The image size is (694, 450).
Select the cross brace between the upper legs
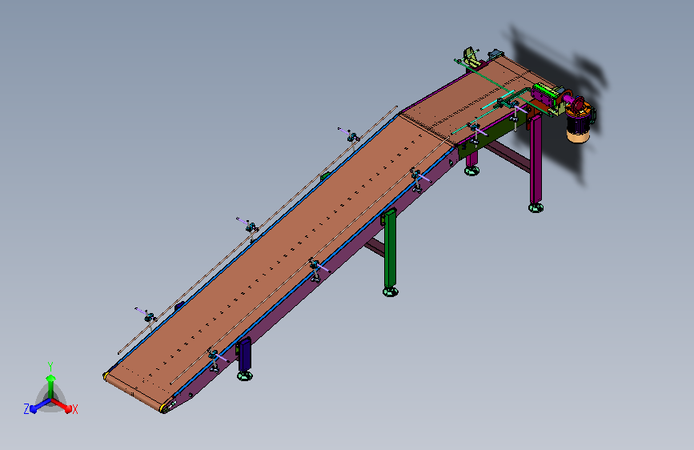point(509,155)
